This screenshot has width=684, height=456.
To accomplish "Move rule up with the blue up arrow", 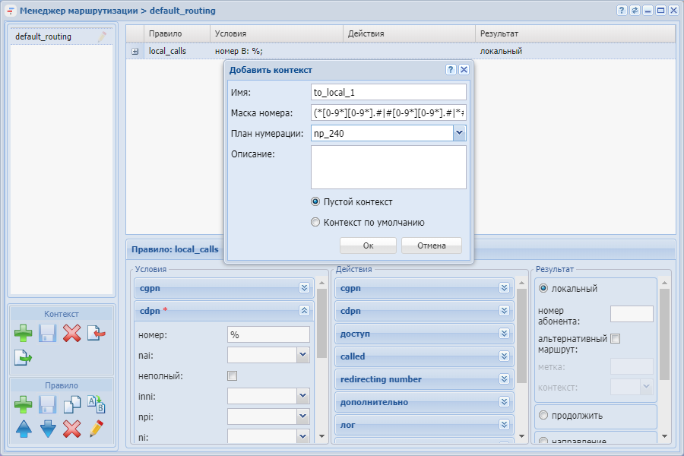I will (24, 429).
